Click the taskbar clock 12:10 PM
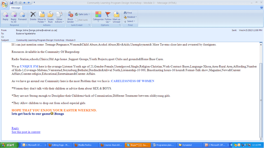The height and width of the screenshot is (148, 264). tap(257, 145)
